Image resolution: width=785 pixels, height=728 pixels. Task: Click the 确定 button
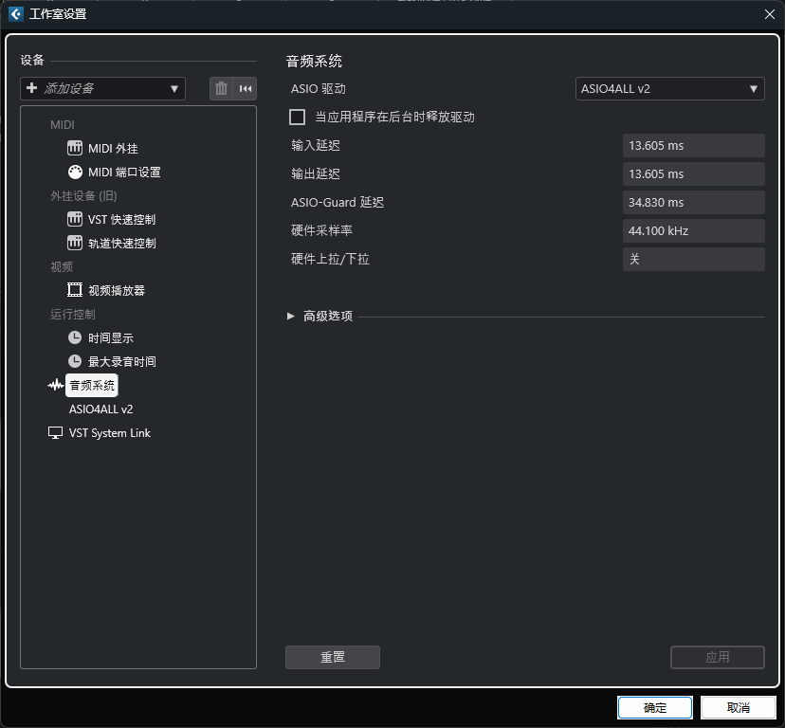pos(654,707)
